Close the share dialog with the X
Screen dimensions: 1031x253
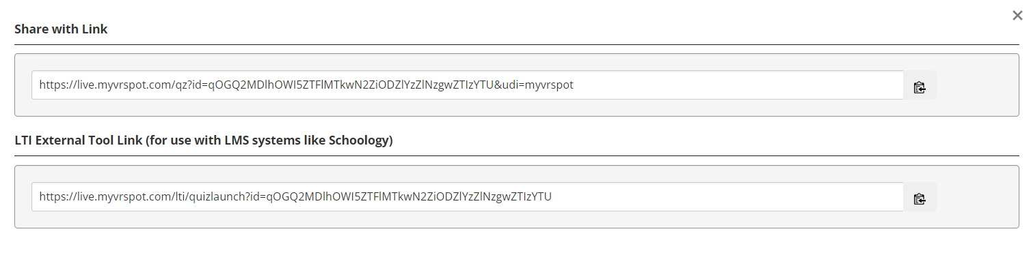click(1017, 16)
